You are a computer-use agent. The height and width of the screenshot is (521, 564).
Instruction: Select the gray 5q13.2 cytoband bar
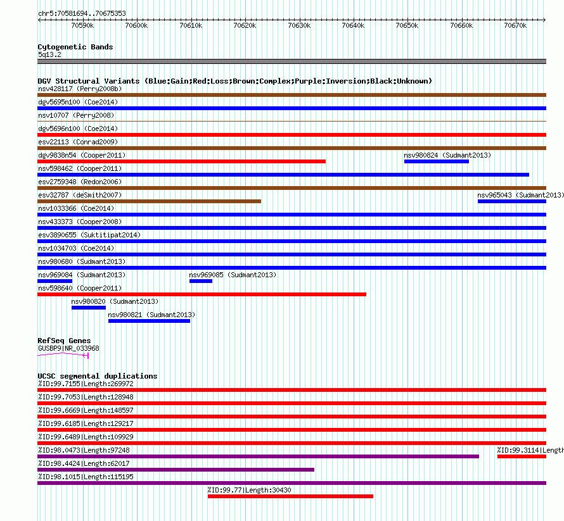pyautogui.click(x=292, y=61)
